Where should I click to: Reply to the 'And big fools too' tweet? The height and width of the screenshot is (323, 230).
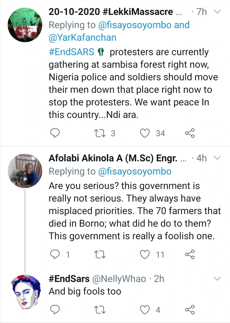55,309
